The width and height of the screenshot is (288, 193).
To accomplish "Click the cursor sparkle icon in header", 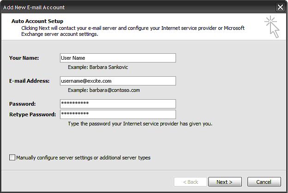I will [272, 27].
